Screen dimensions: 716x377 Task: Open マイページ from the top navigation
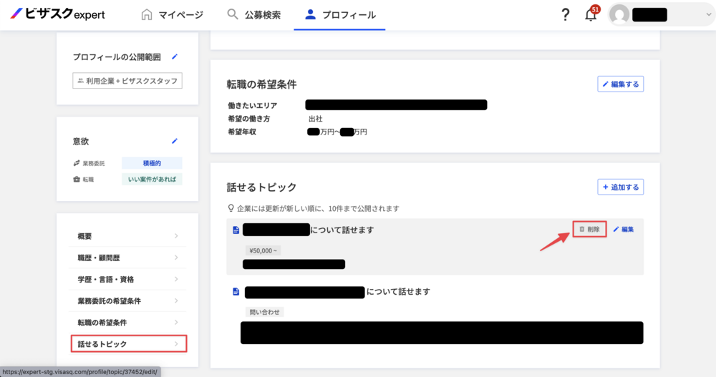point(172,14)
